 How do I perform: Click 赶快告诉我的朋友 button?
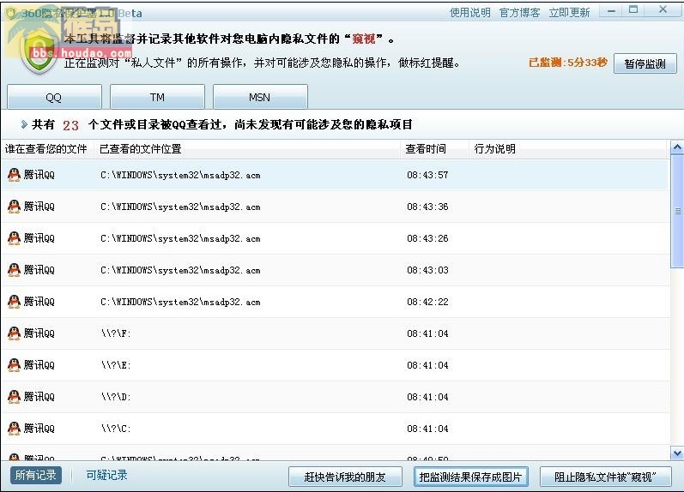[x=345, y=477]
